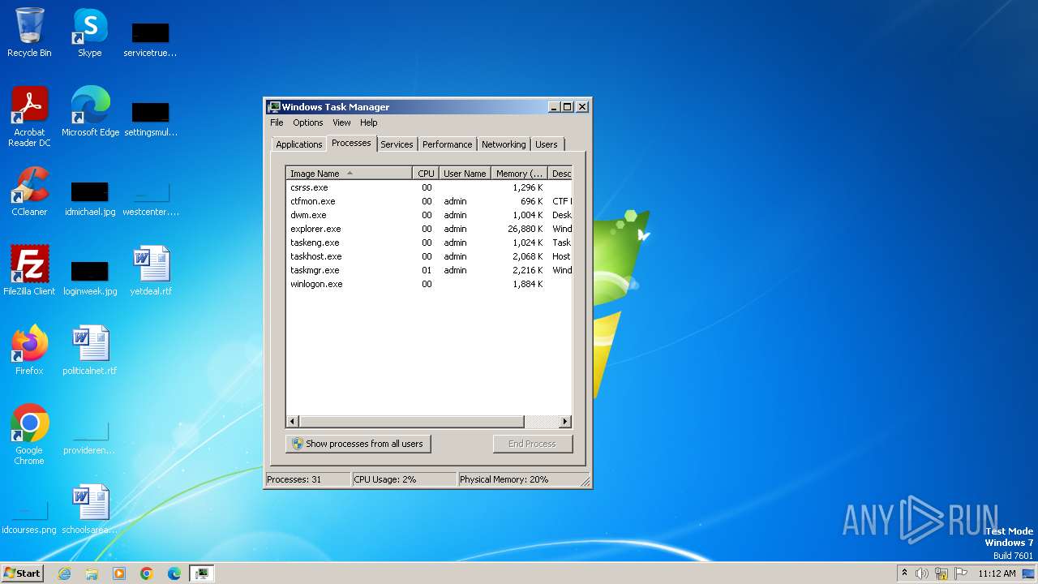Sort processes by User Name column
This screenshot has width=1038, height=584.
(x=465, y=174)
